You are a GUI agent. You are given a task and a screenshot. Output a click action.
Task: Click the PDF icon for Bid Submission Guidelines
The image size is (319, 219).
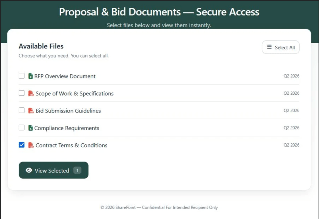tap(31, 111)
